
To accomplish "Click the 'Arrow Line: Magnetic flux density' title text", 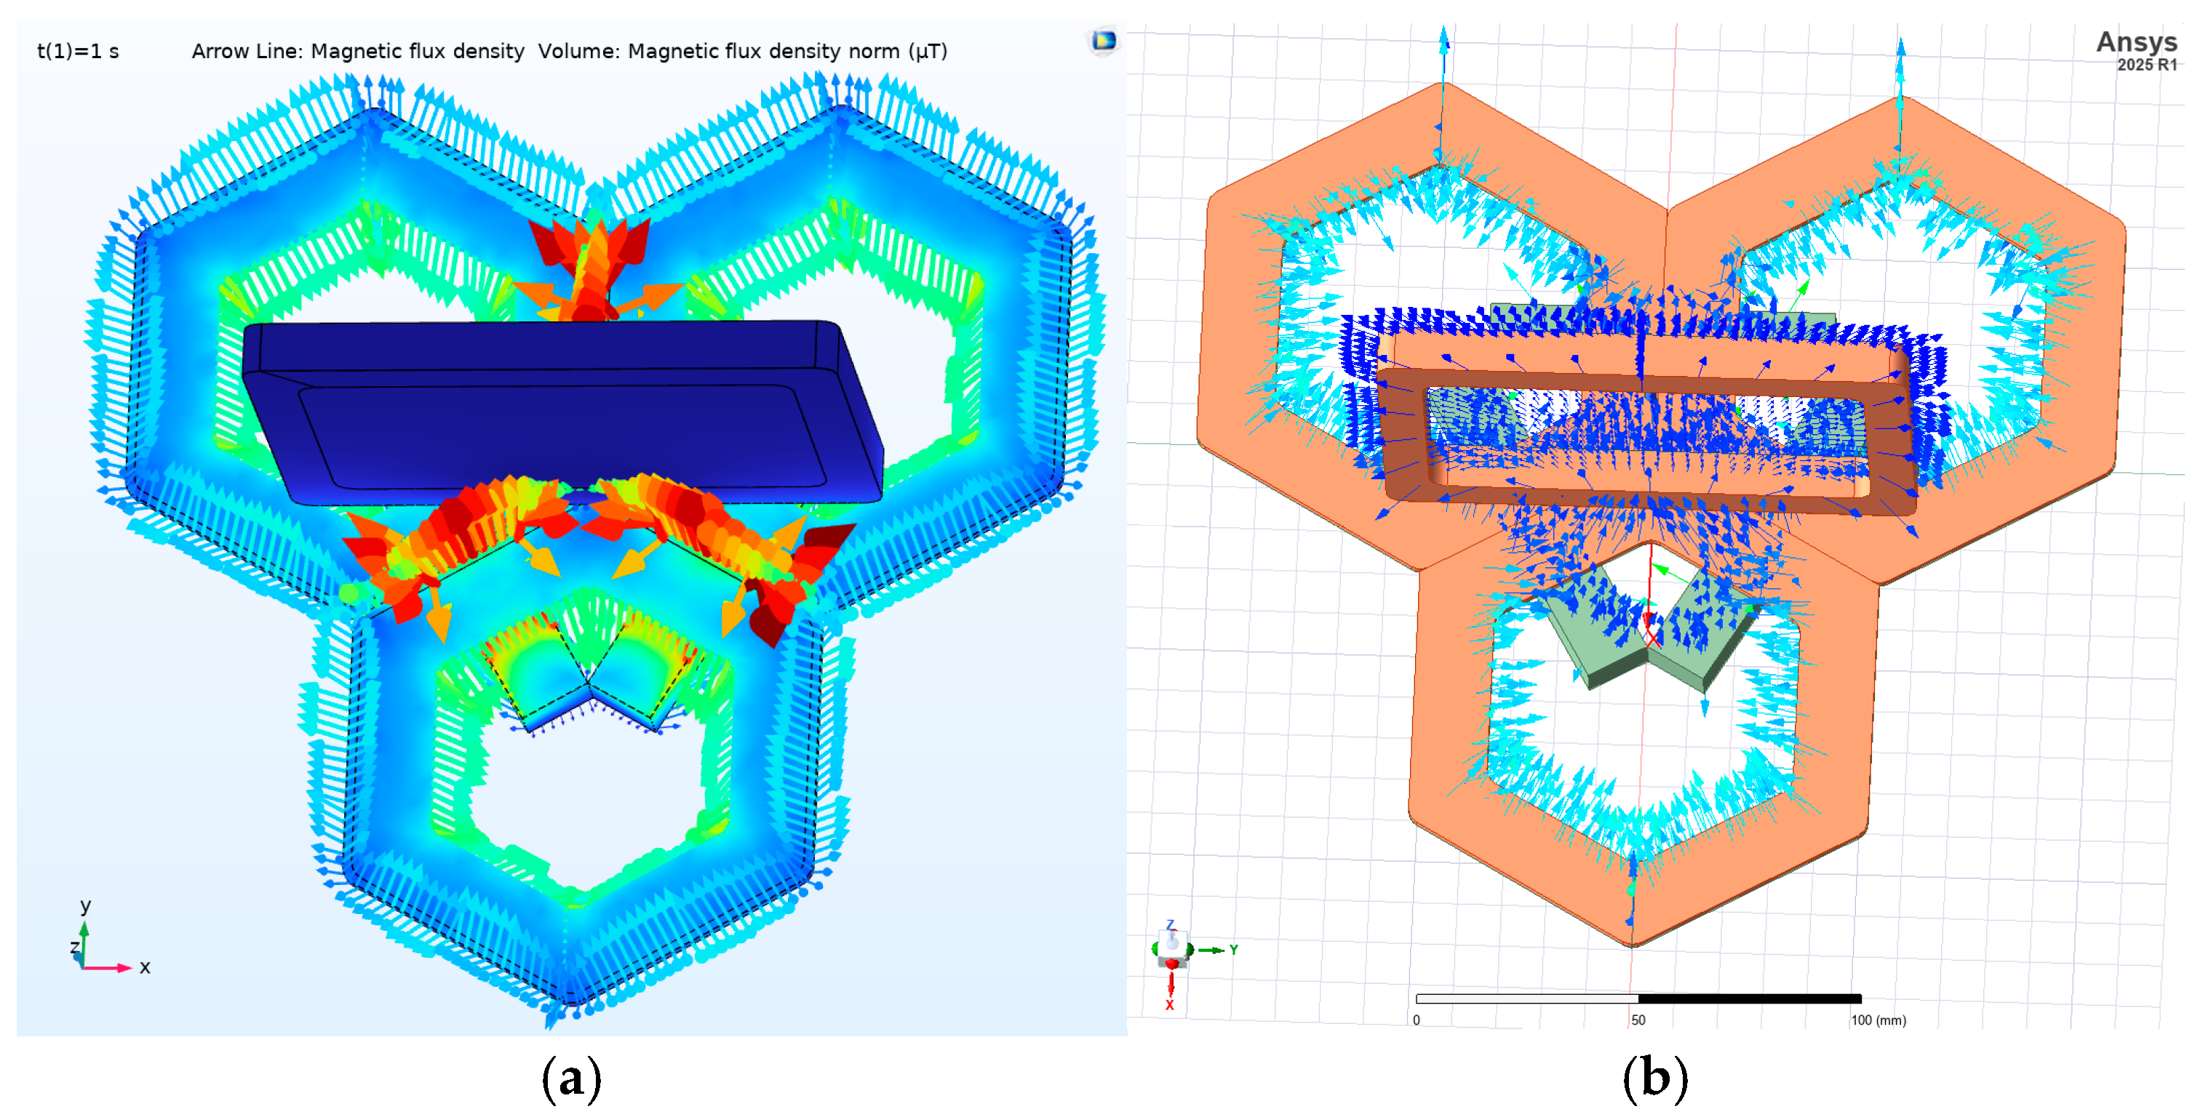I will click(357, 52).
